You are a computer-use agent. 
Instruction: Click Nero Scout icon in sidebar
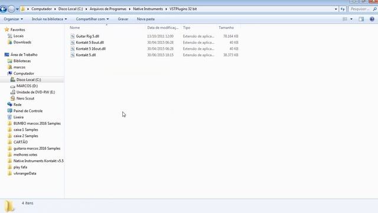[13, 98]
